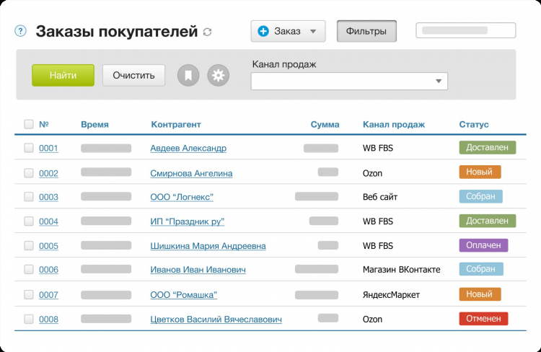
Task: Open contractor ООО “Логнекс”
Action: click(x=182, y=197)
